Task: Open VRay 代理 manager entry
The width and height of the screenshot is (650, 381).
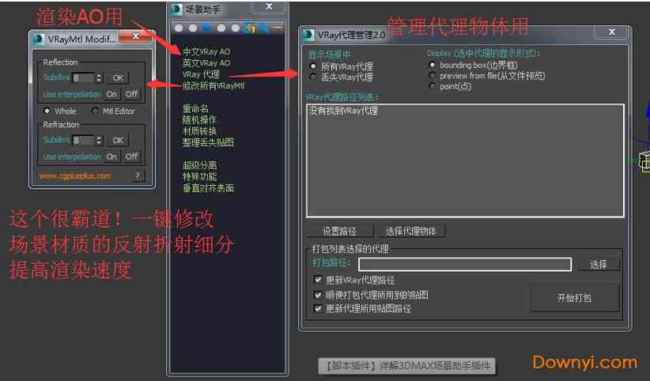Action: click(201, 74)
